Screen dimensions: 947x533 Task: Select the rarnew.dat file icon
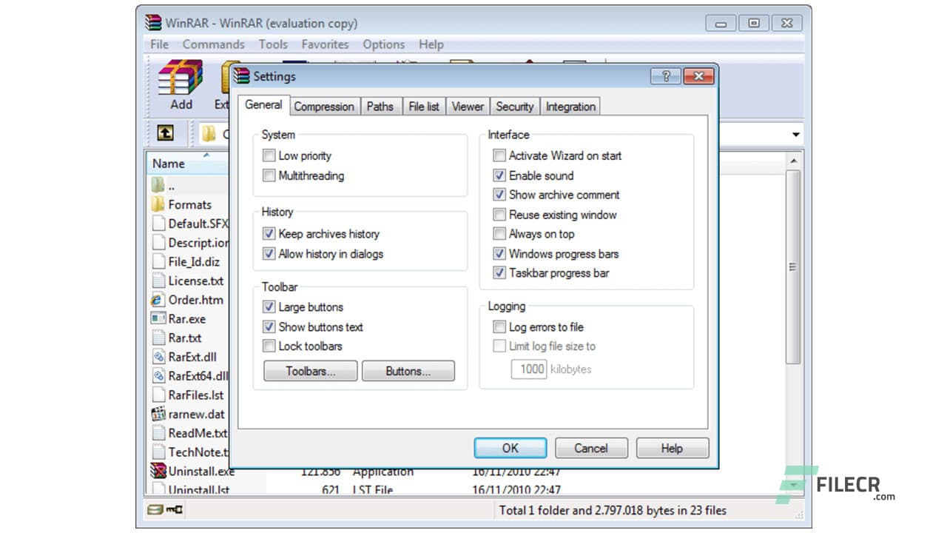coord(159,414)
